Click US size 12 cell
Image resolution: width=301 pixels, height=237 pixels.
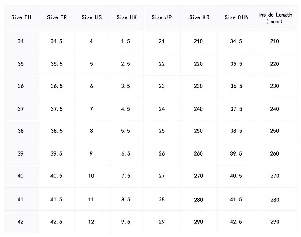pos(91,222)
